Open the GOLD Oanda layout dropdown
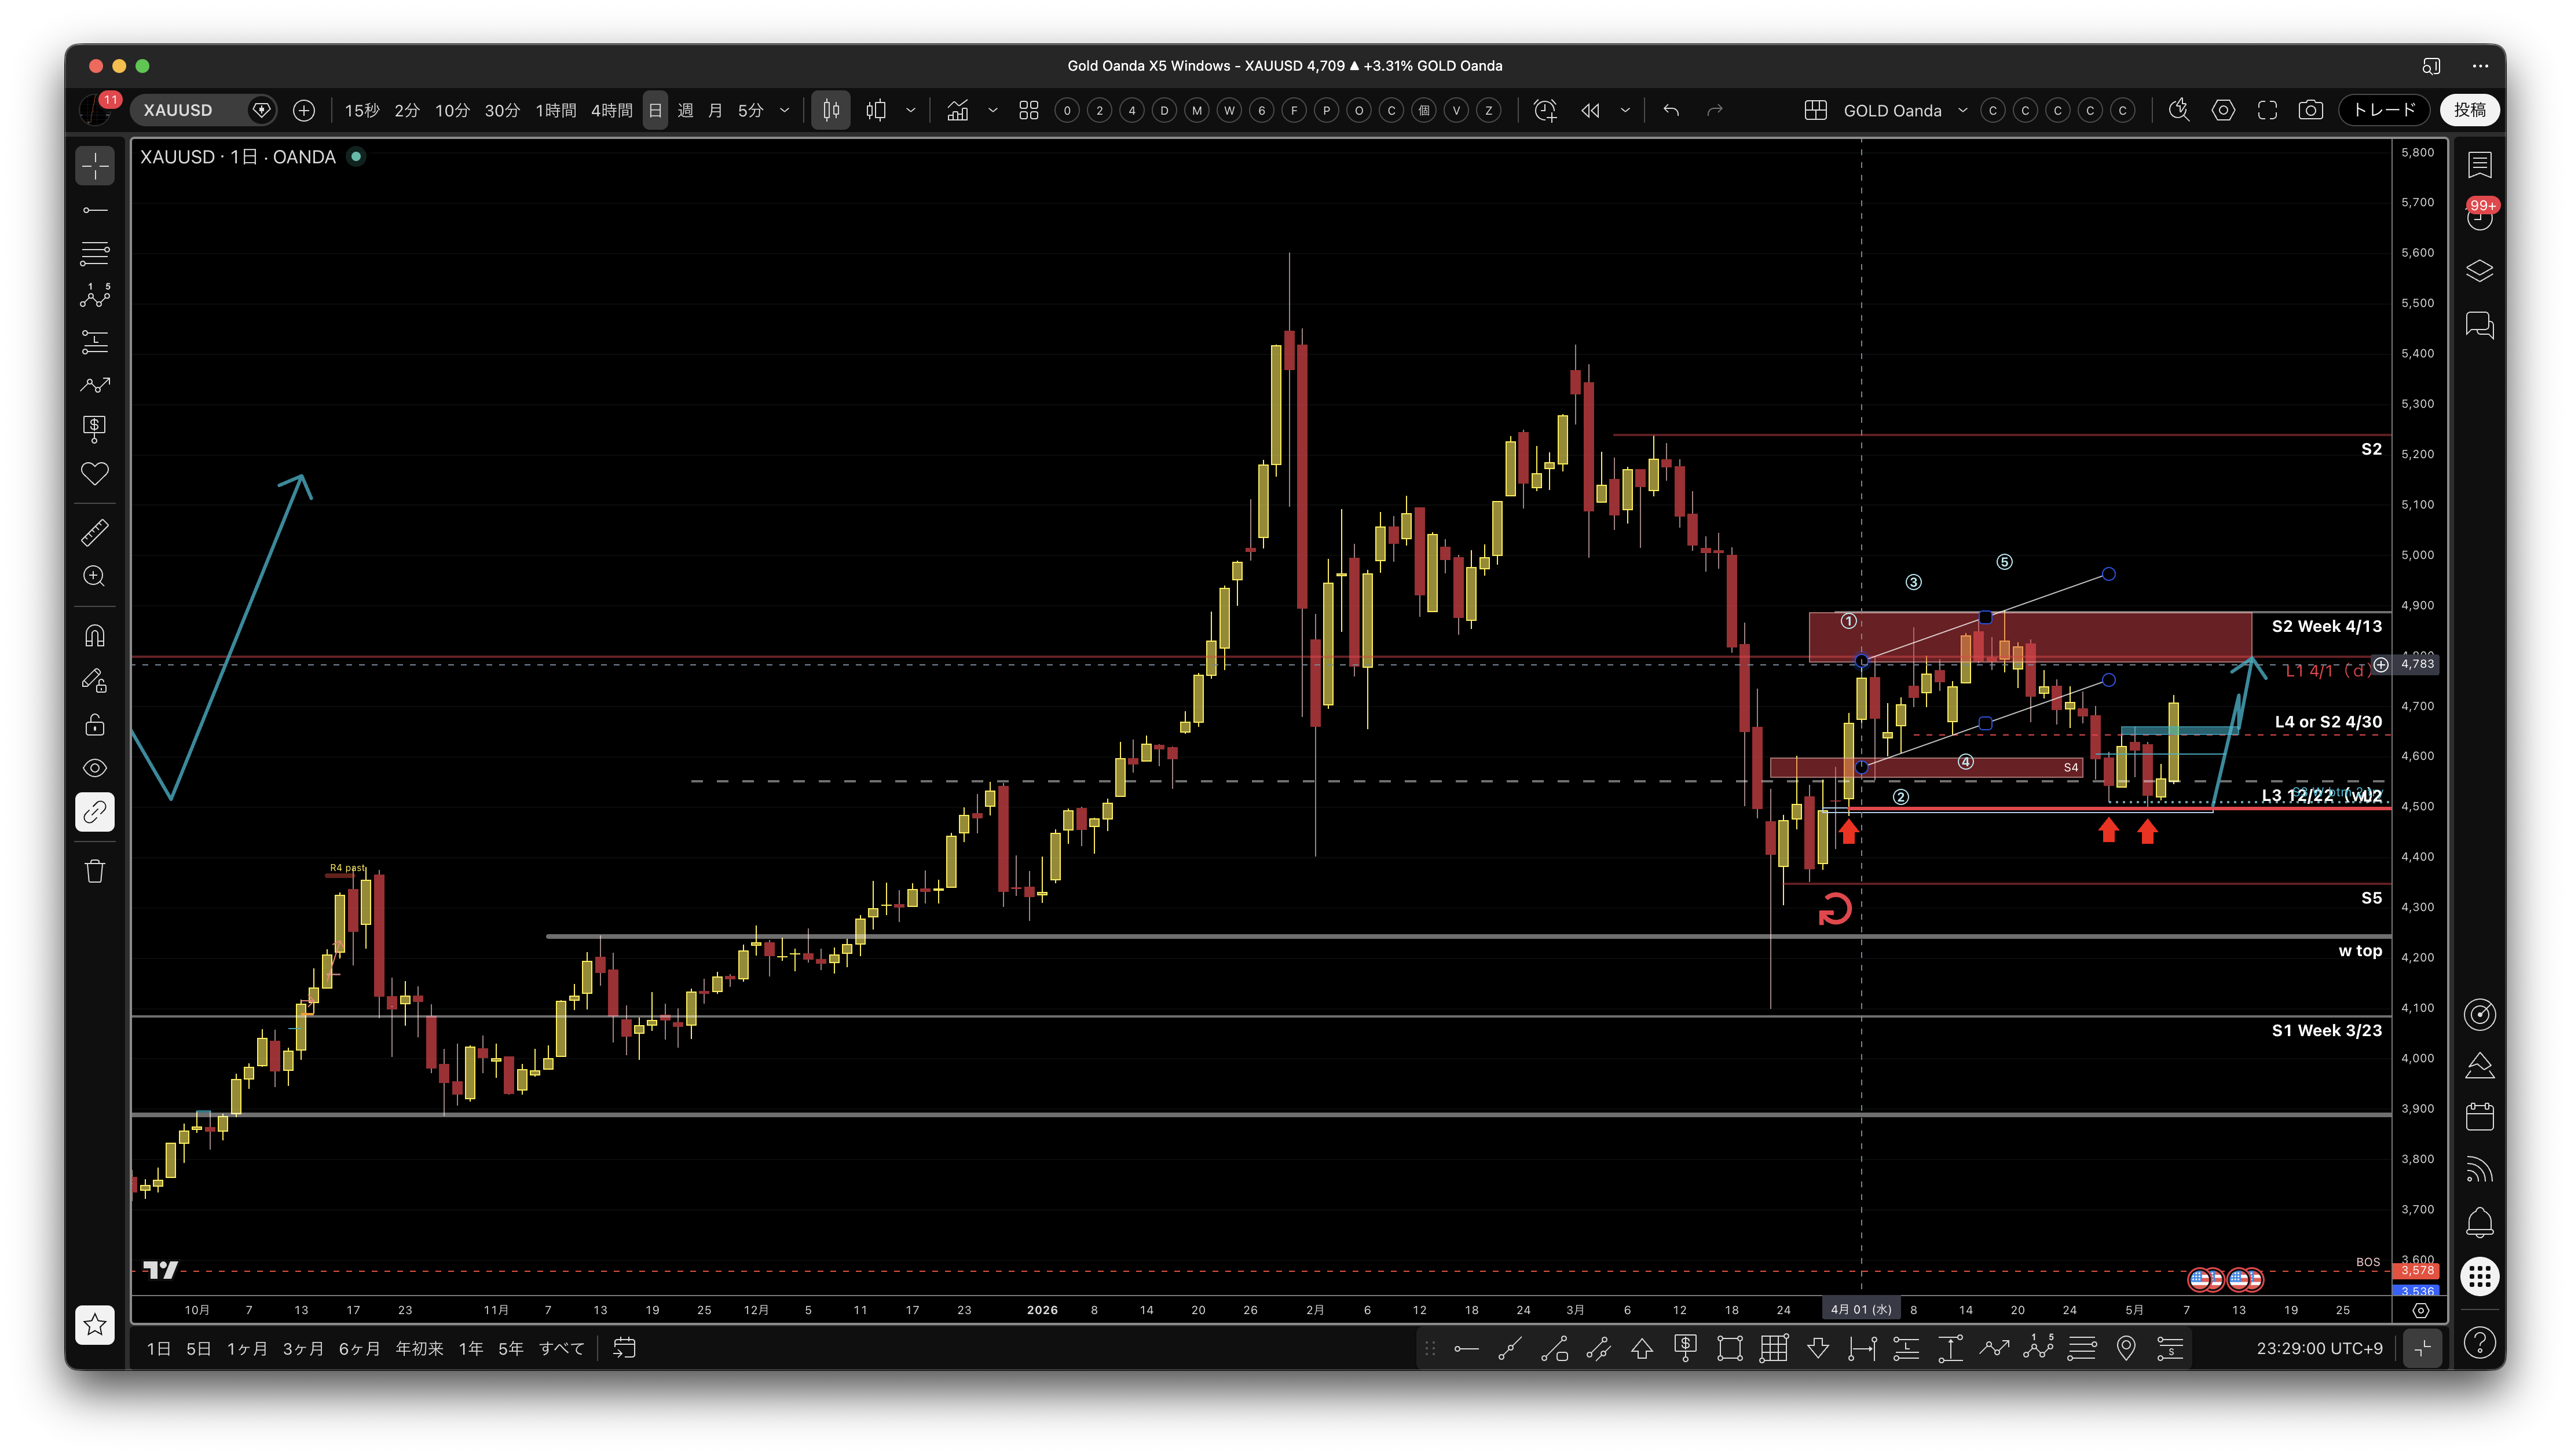The width and height of the screenshot is (2571, 1456). click(1962, 110)
